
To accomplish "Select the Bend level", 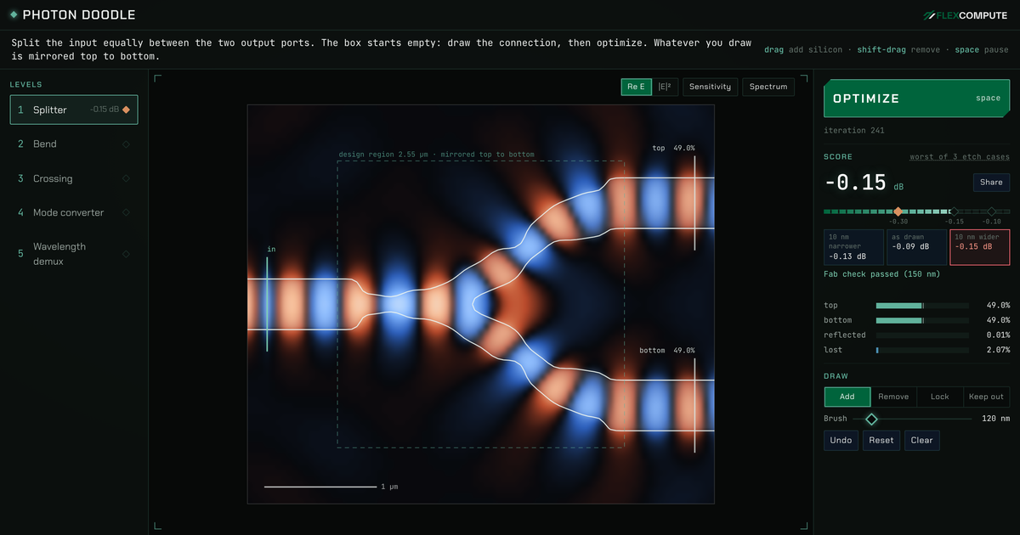I will [74, 144].
